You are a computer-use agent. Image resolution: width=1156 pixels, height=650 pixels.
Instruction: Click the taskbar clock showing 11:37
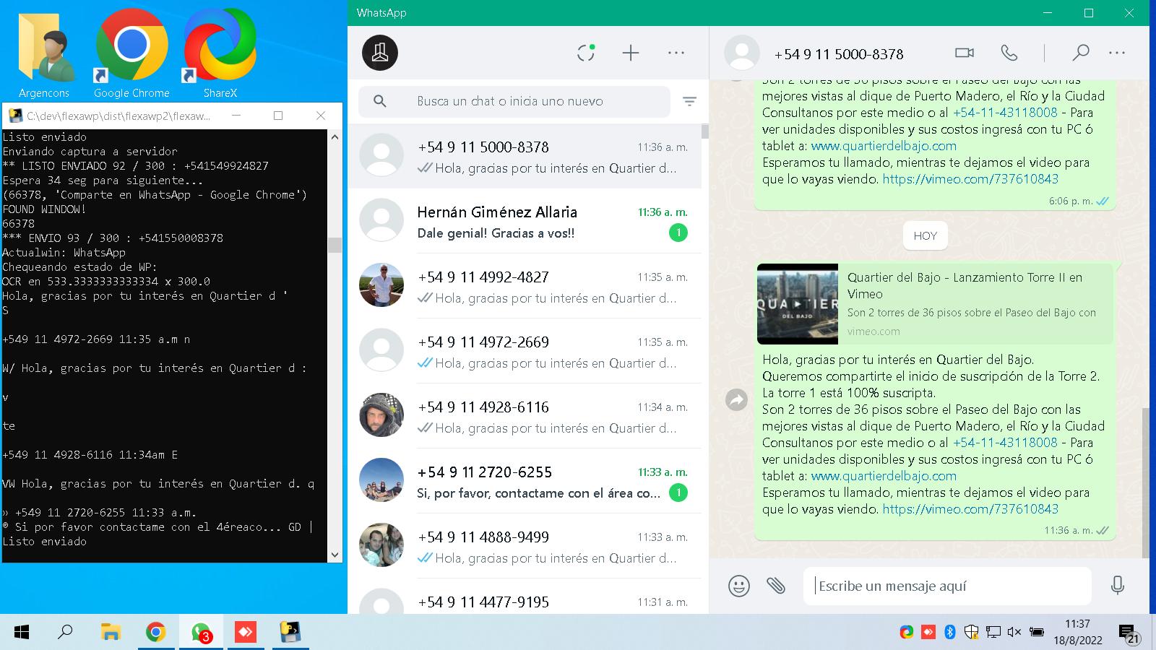pos(1077,632)
